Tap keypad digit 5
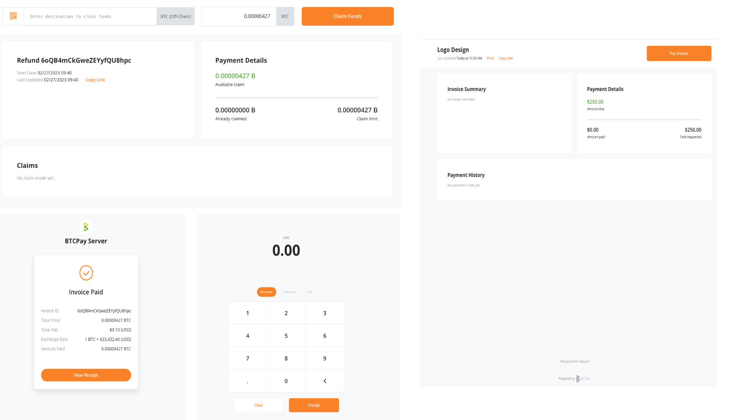 click(286, 336)
